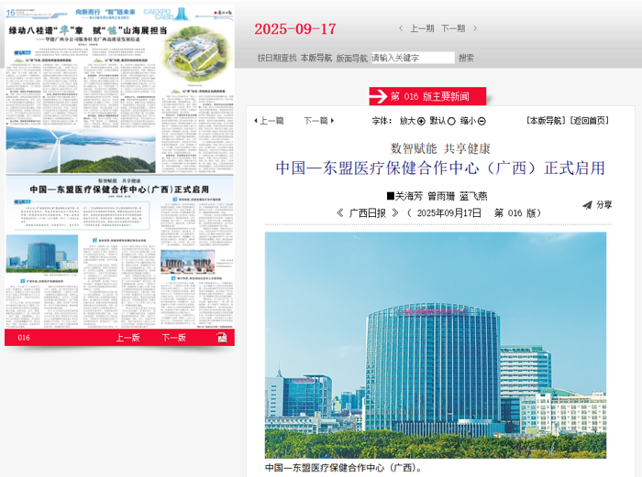The width and height of the screenshot is (642, 477).
Task: Open 按日期查找 date lookup
Action: (276, 58)
